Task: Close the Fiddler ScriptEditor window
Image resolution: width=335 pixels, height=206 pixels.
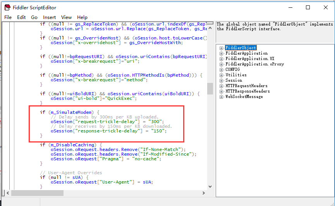Action: (x=326, y=7)
